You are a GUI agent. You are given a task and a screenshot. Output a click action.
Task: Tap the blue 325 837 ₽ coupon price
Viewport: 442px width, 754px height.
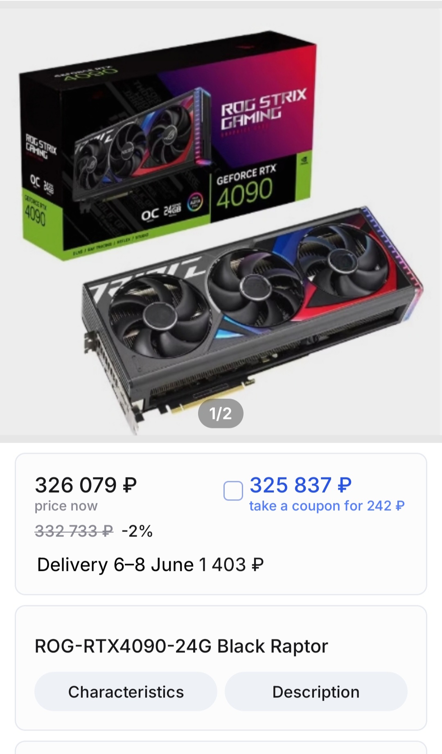(x=301, y=485)
